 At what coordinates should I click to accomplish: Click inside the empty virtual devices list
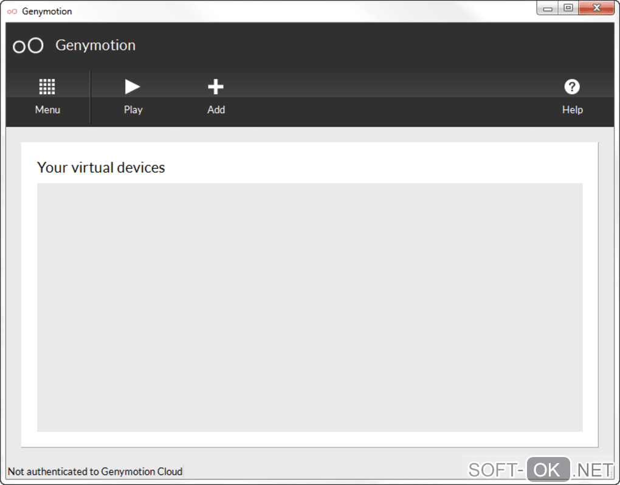(x=309, y=307)
